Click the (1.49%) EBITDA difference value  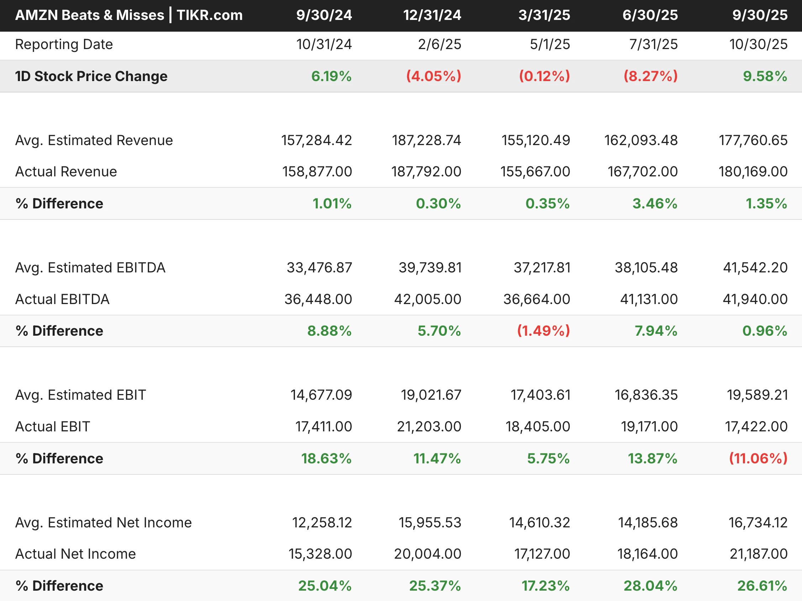(x=543, y=331)
